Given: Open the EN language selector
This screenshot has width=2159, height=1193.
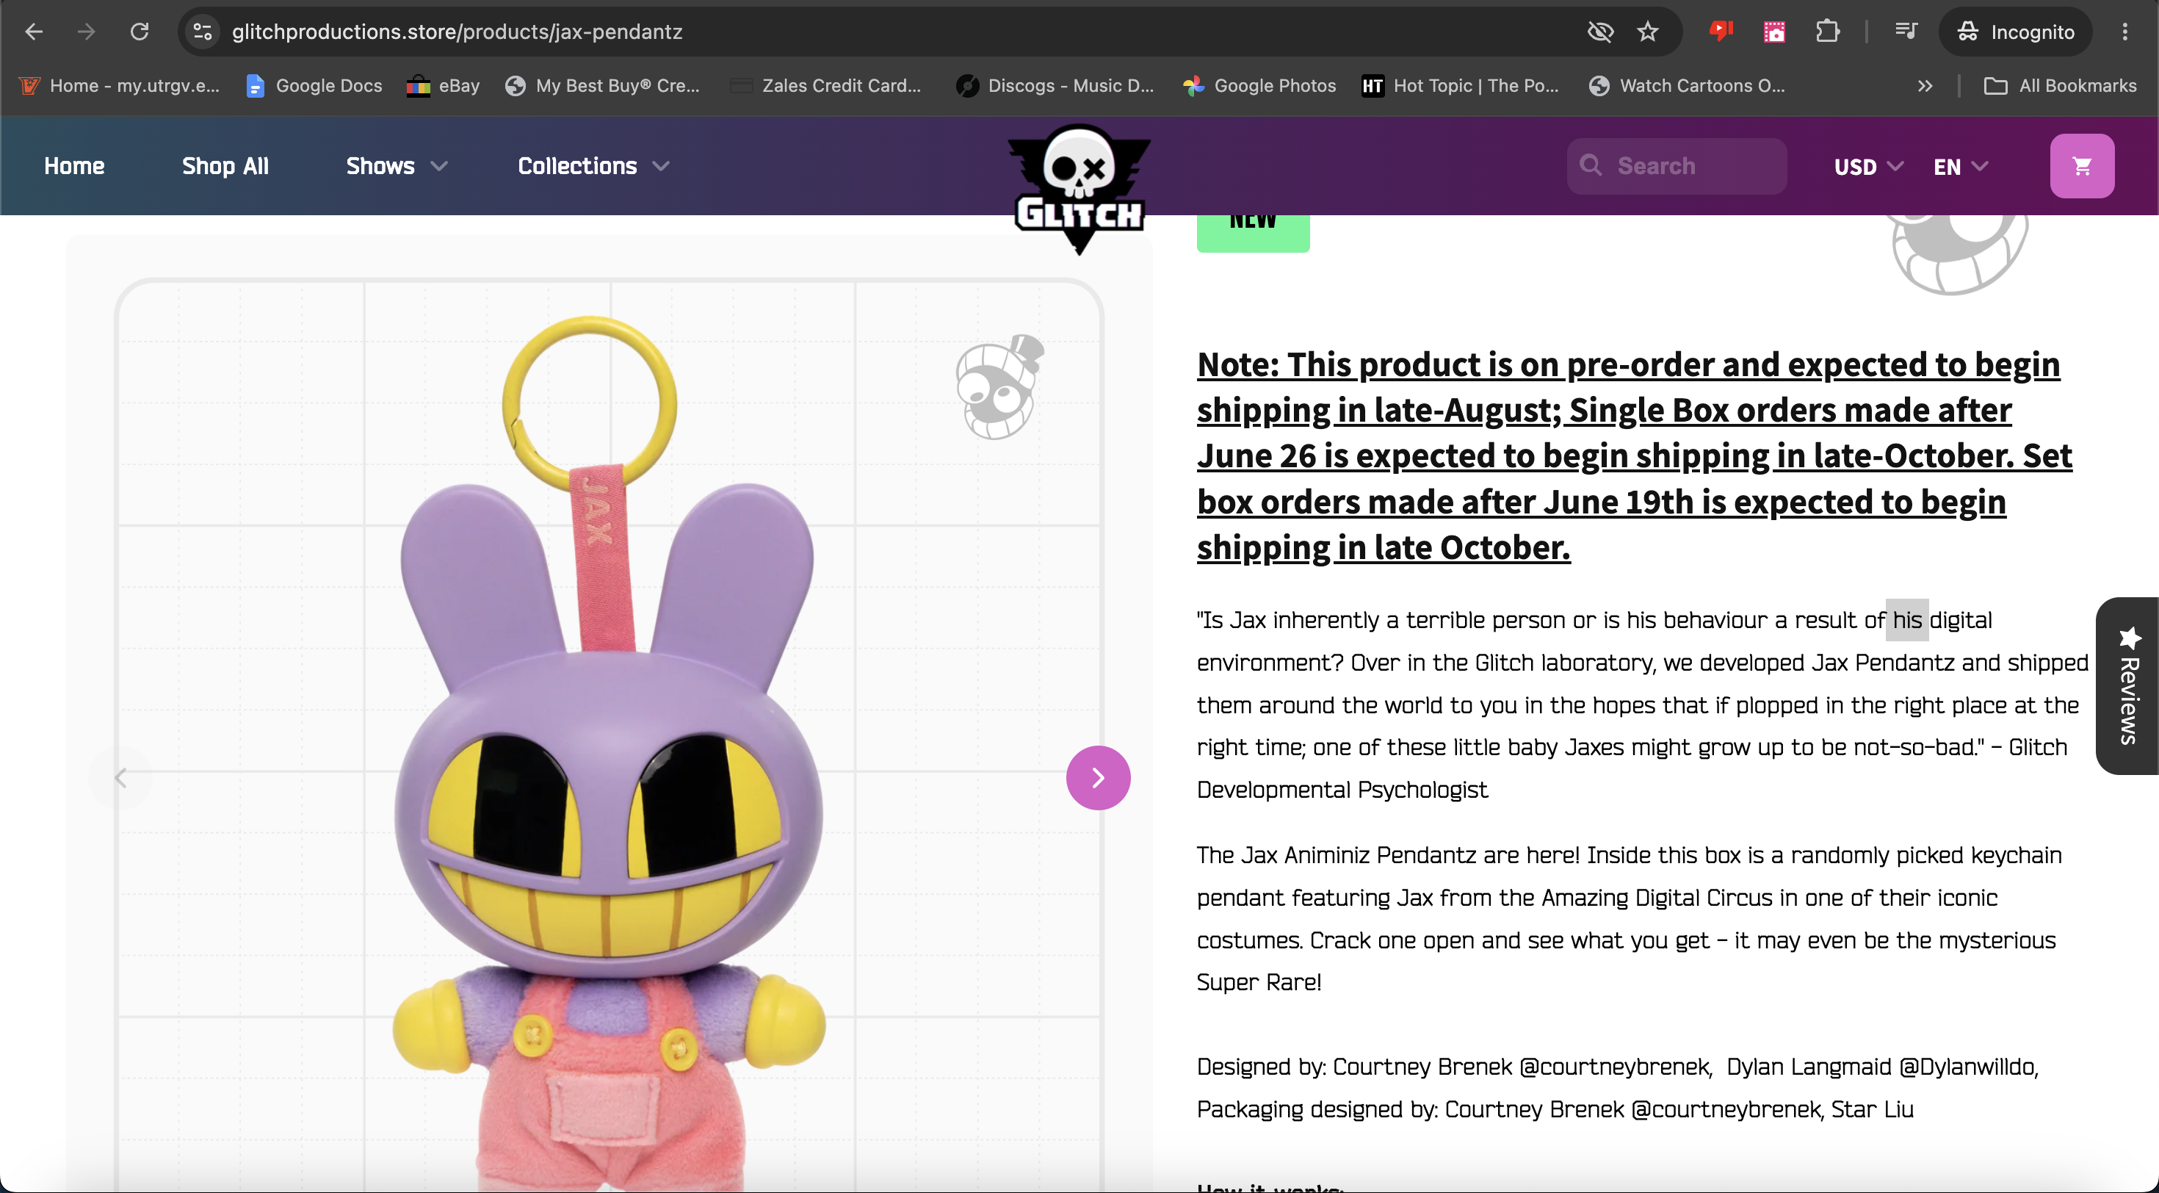Looking at the screenshot, I should pos(1961,166).
